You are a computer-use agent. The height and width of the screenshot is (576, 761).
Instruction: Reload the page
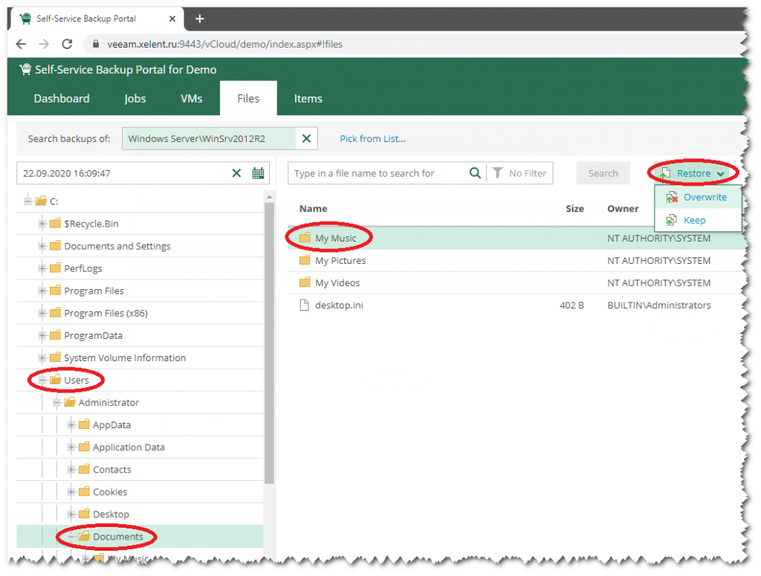tap(67, 44)
